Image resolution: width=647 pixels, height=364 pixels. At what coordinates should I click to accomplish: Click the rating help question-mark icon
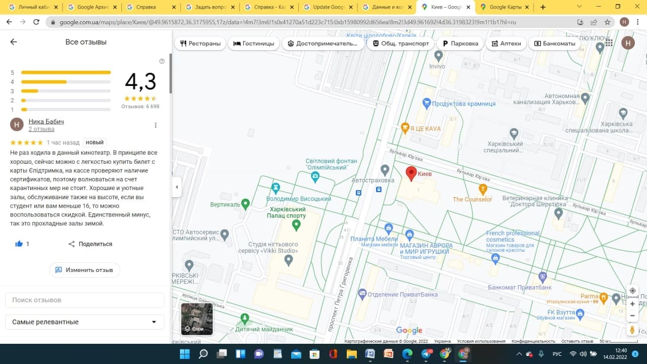[162, 61]
